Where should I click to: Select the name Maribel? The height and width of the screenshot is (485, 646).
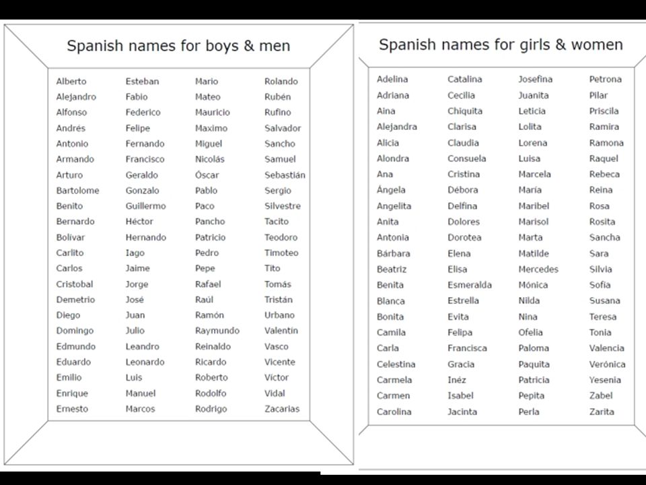point(534,206)
